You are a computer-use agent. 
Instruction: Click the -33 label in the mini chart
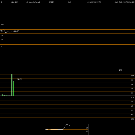click(87, 131)
